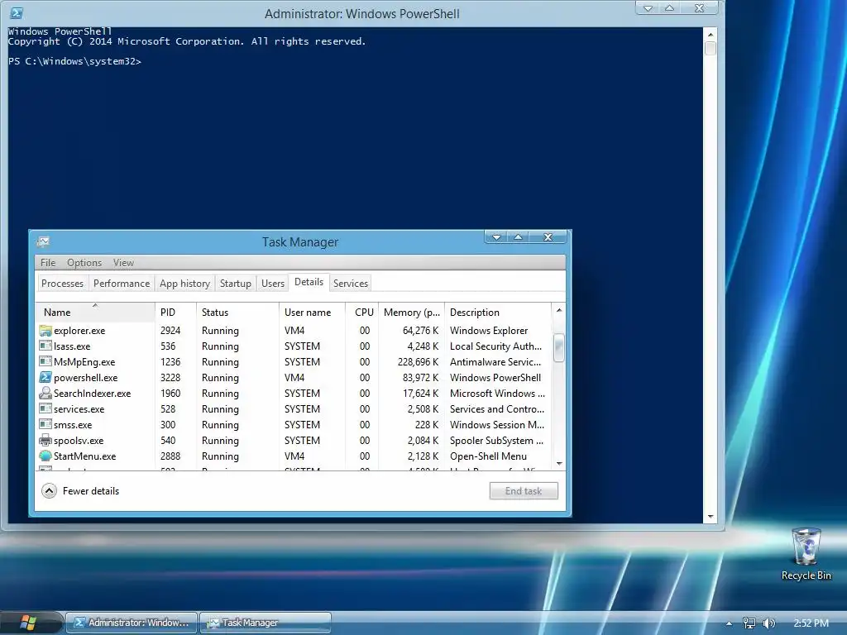847x635 pixels.
Task: Switch to the Startup tab
Action: (236, 284)
